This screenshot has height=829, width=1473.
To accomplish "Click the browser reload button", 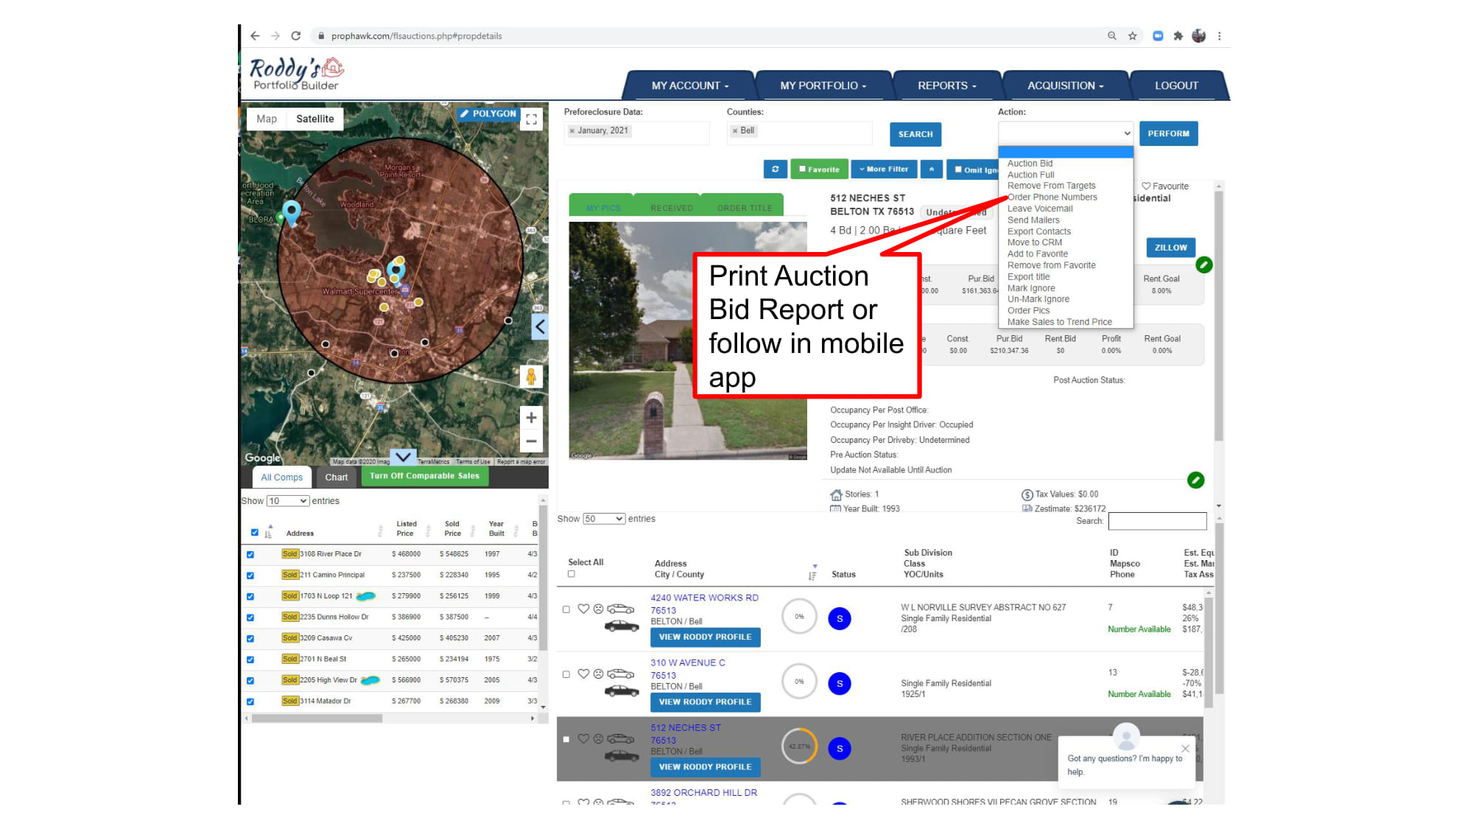I will tap(296, 35).
